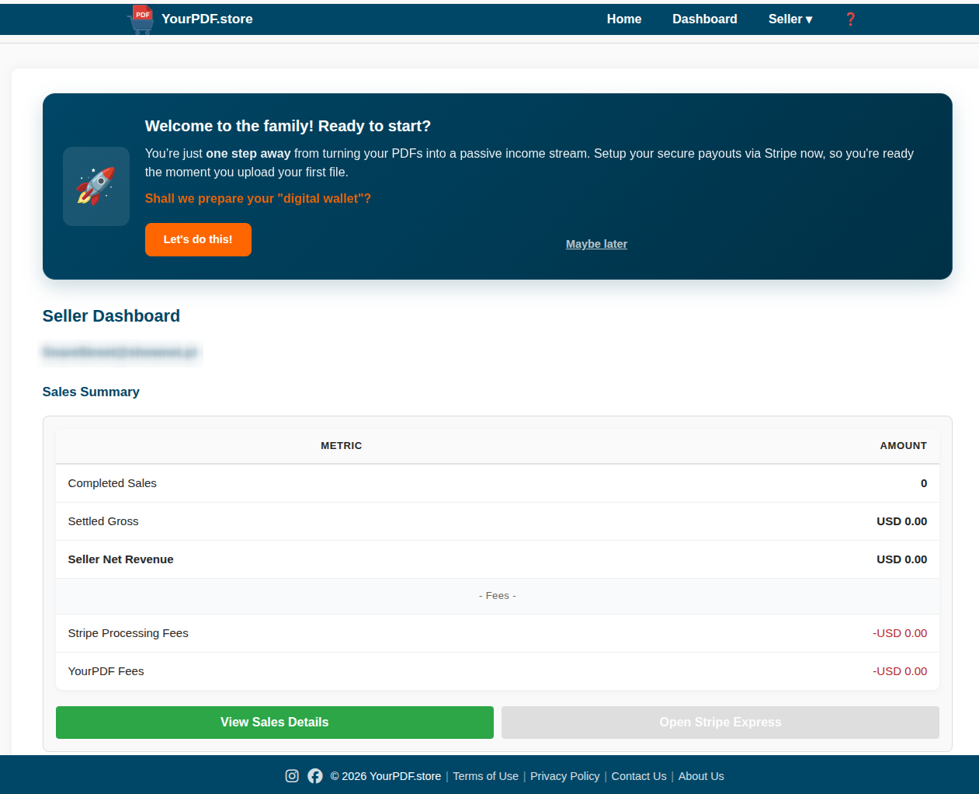
Task: Click the Settled Gross USD 0.00 value
Action: pyautogui.click(x=902, y=521)
